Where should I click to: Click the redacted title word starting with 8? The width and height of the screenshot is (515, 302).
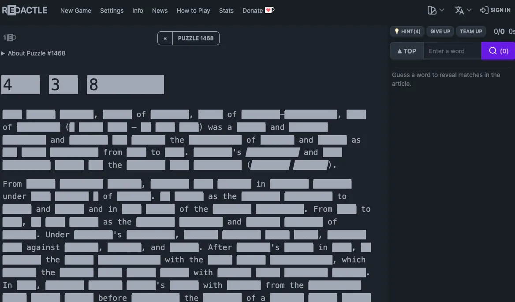pyautogui.click(x=125, y=85)
